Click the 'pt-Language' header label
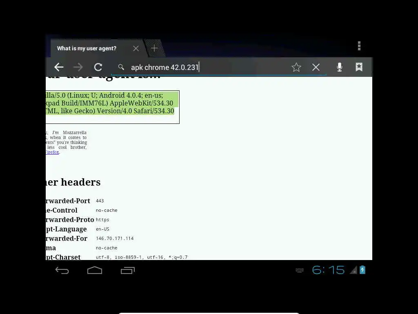 coord(66,229)
